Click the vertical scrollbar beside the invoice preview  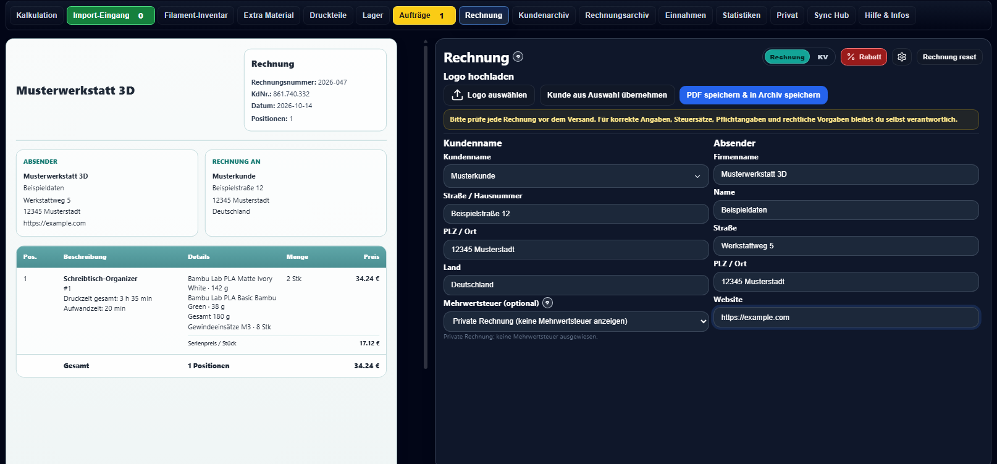coord(426,207)
